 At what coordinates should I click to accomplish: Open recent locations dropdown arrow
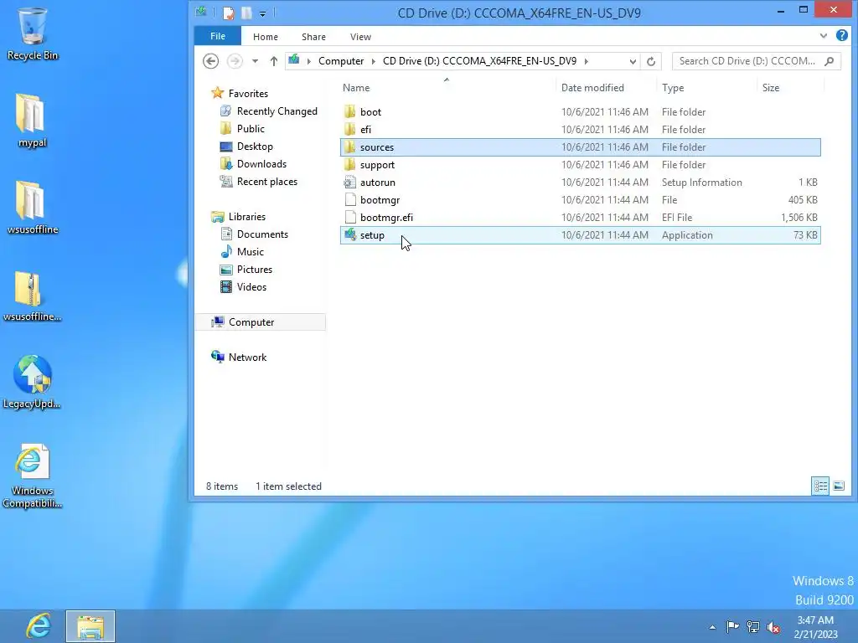point(255,61)
